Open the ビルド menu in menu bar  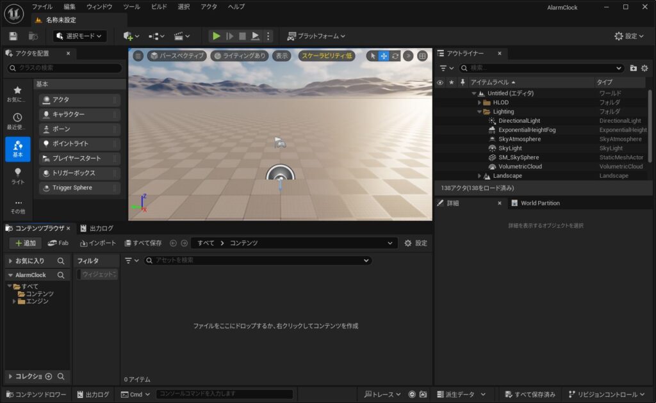pos(159,6)
